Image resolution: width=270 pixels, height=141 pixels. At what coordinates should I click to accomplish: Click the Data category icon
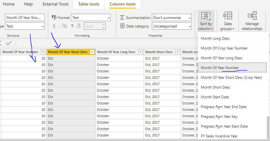[x=122, y=26]
